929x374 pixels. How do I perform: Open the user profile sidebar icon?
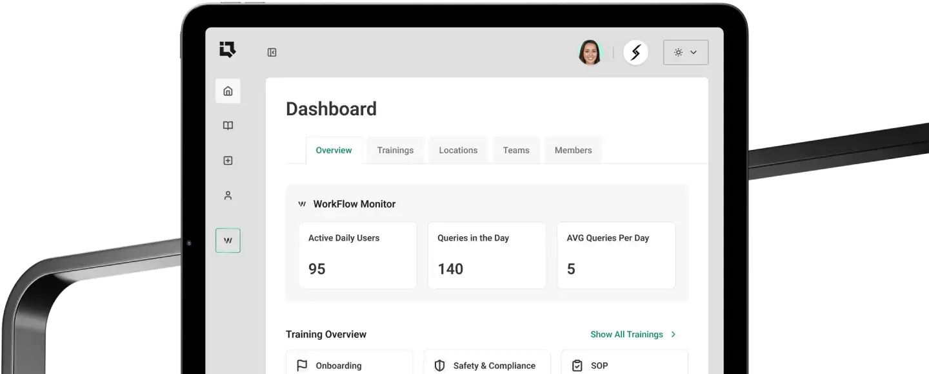[228, 196]
